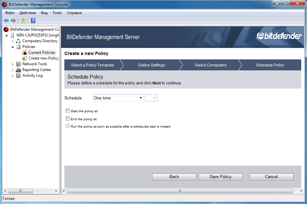The height and width of the screenshot is (204, 307).
Task: Open the Schedule One time dropdown
Action: 118,98
